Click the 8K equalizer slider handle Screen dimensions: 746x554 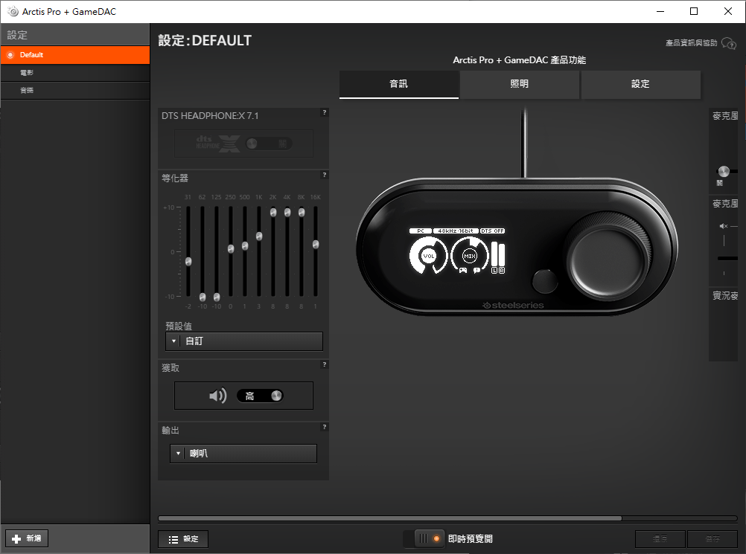tap(302, 213)
